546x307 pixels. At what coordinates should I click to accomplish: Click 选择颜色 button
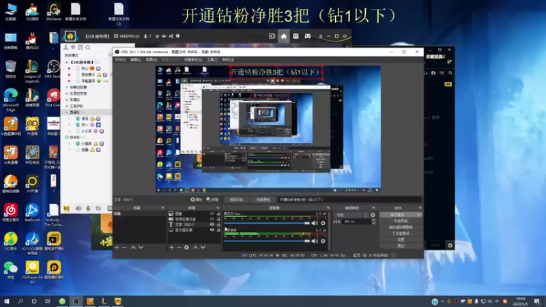[x=263, y=200]
